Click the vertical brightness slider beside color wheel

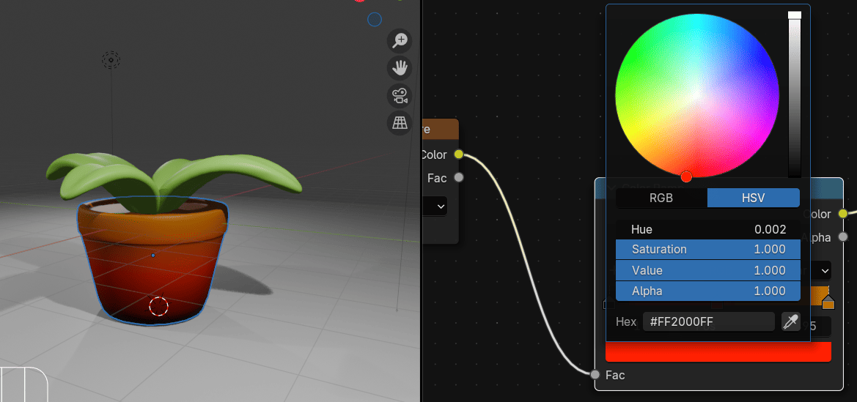tap(795, 95)
